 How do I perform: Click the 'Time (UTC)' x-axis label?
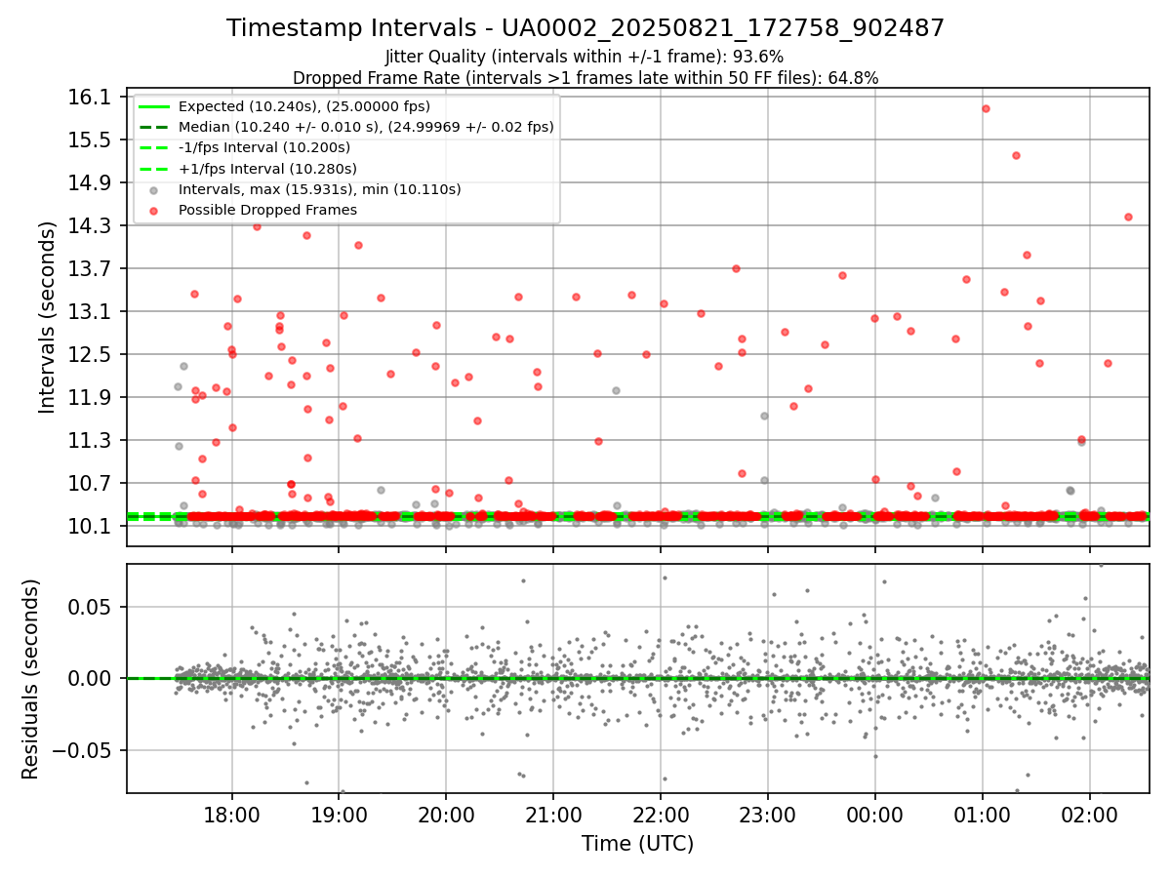coord(637,844)
